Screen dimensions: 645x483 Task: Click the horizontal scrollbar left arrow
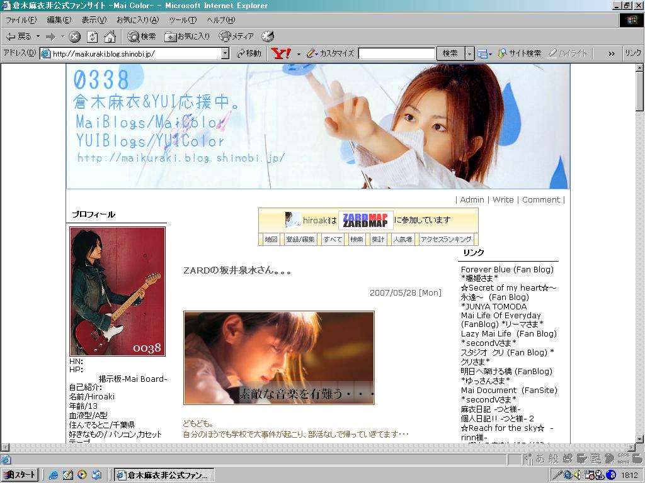click(x=5, y=447)
